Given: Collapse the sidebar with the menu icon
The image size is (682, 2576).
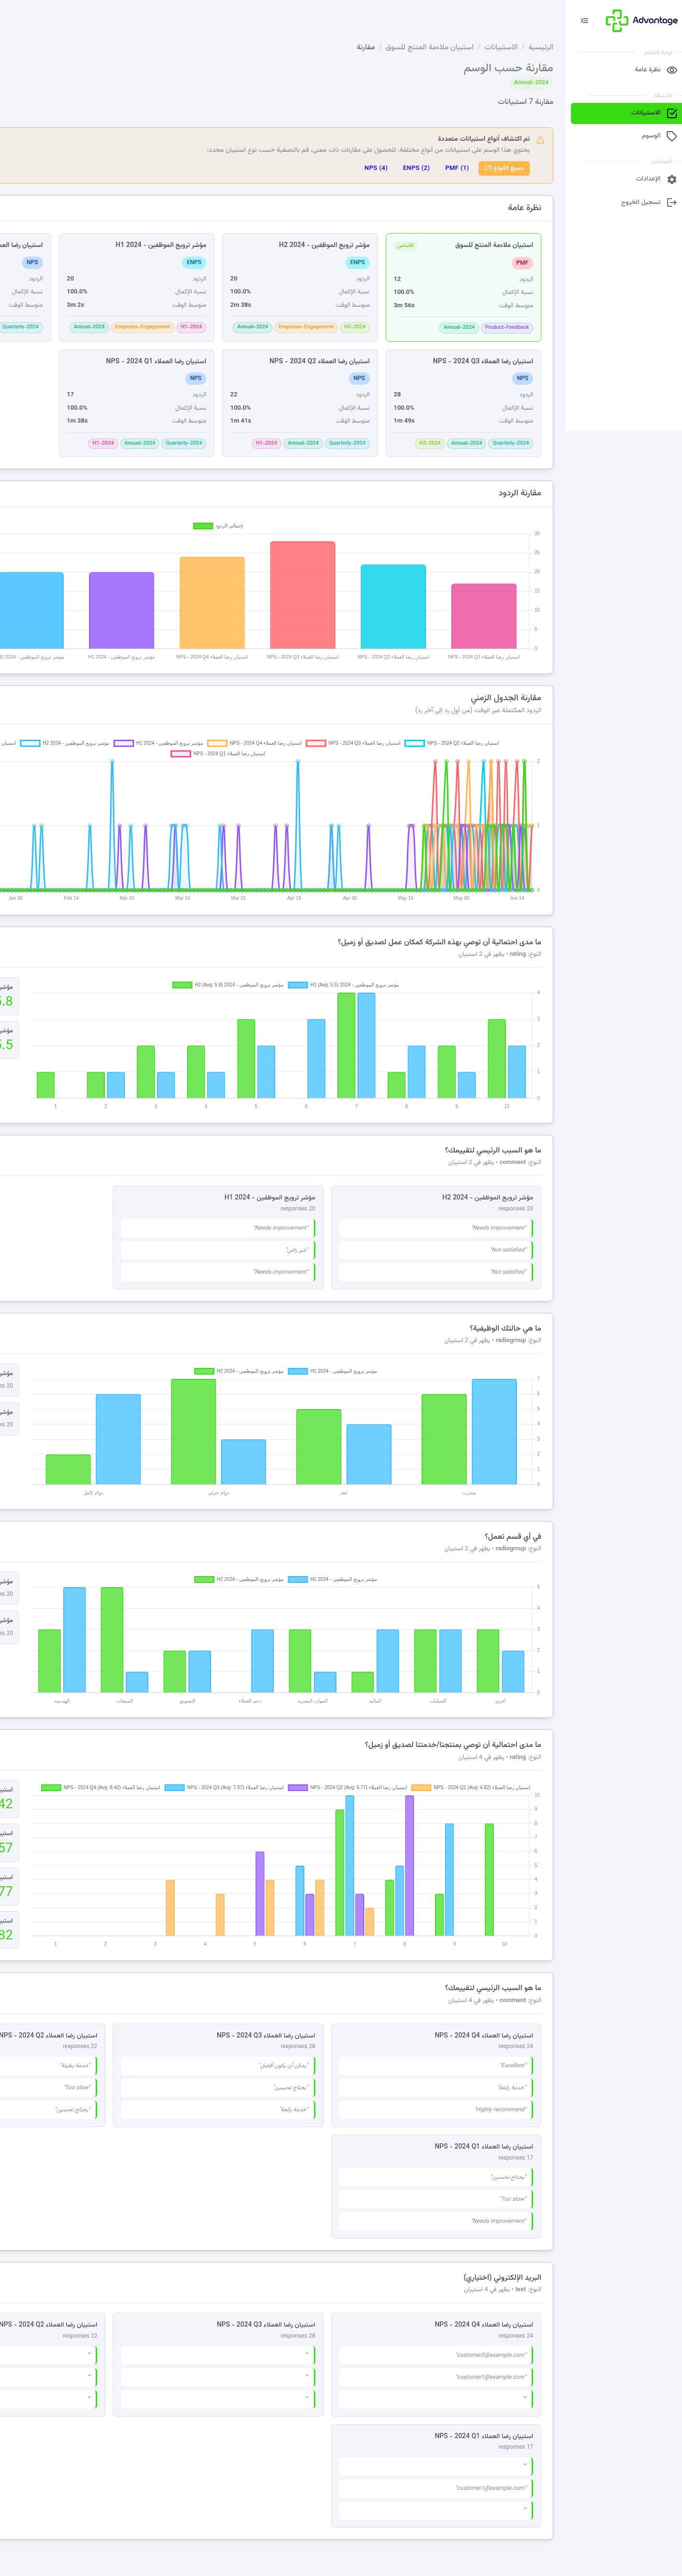Looking at the screenshot, I should [x=585, y=20].
